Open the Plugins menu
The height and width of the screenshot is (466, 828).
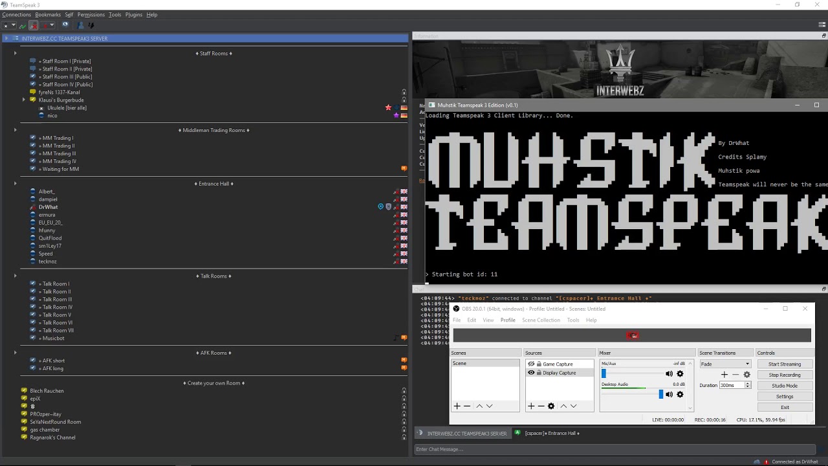[134, 14]
